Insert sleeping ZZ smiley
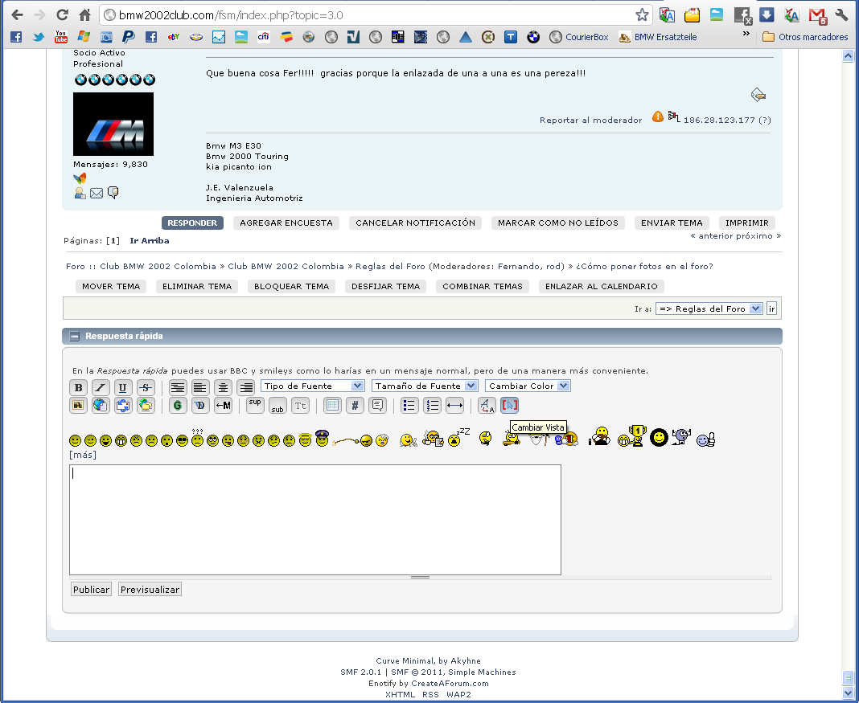The height and width of the screenshot is (703, 859). (458, 437)
